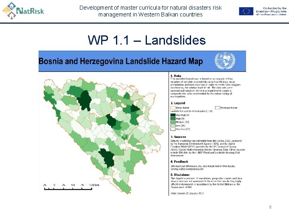The image size is (289, 217).
Task: Select the '4. Feedback' section heading
Action: [x=179, y=162]
